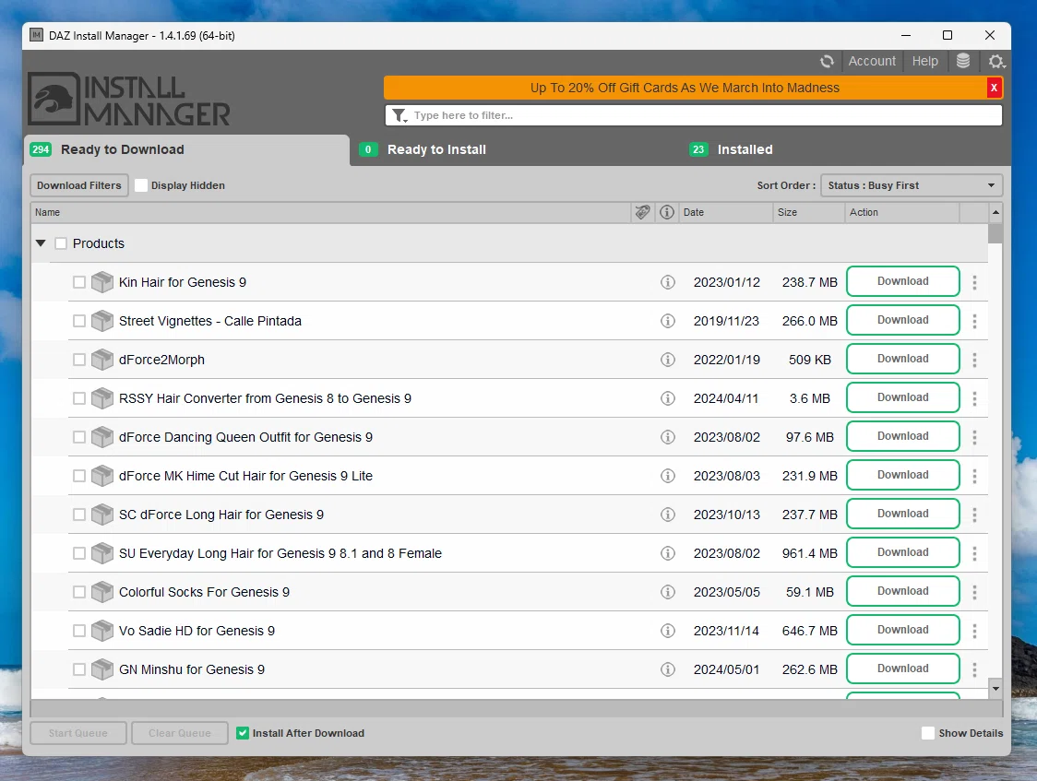1037x781 pixels.
Task: Download Kin Hair for Genesis 9
Action: click(902, 281)
